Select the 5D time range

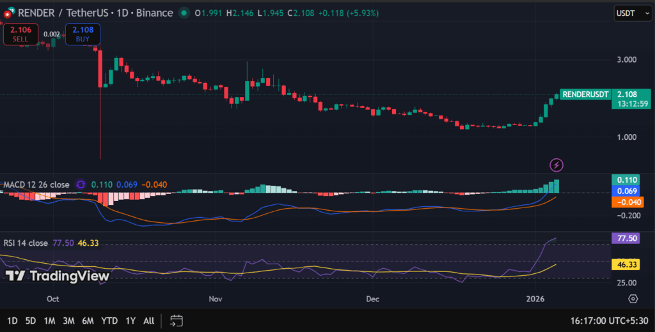tap(30, 321)
